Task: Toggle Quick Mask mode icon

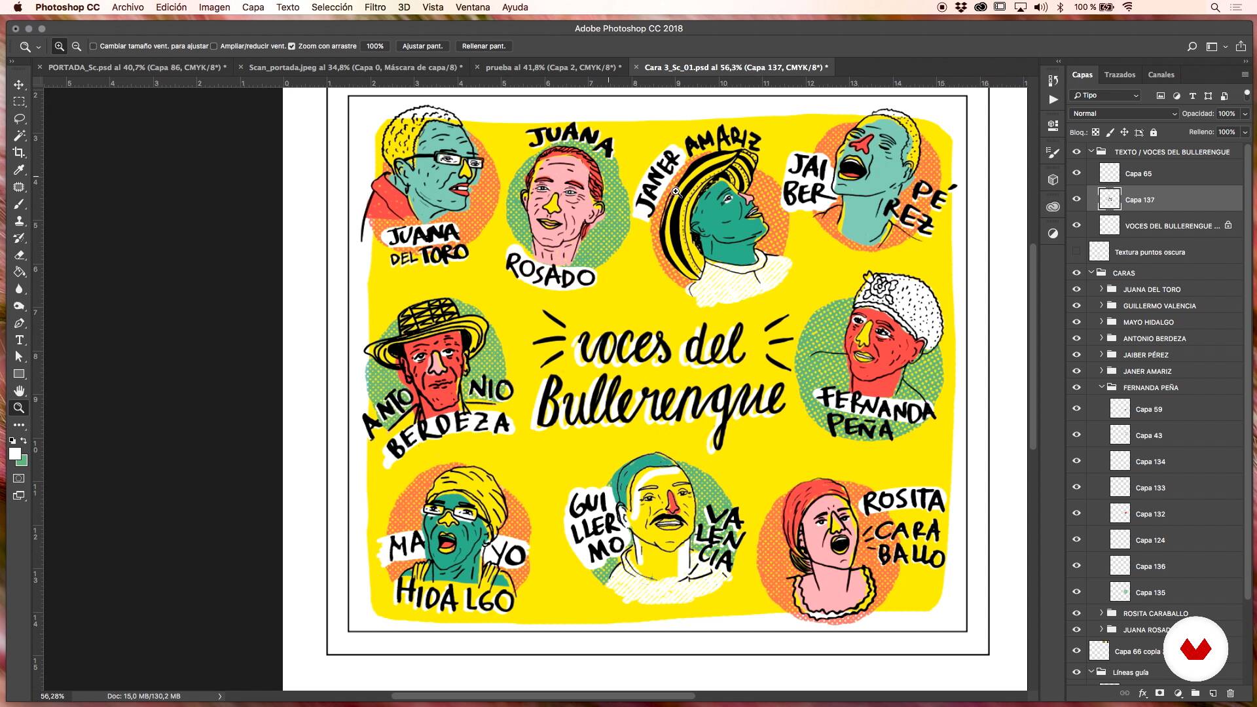Action: tap(19, 479)
